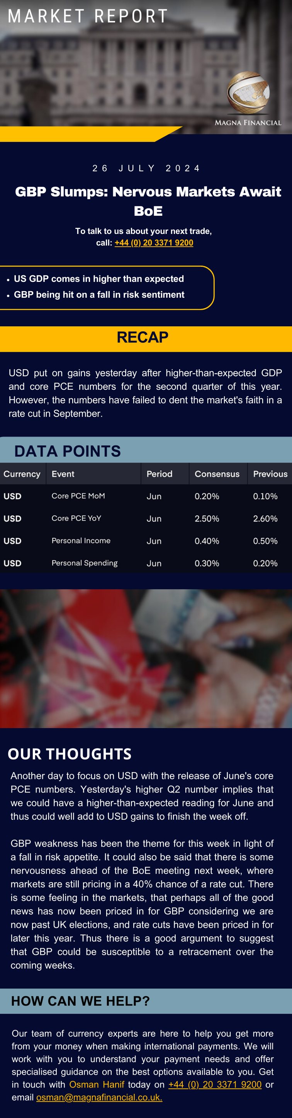Click the OUR THOUGHTS heading
292x1118 pixels.
coord(70,754)
